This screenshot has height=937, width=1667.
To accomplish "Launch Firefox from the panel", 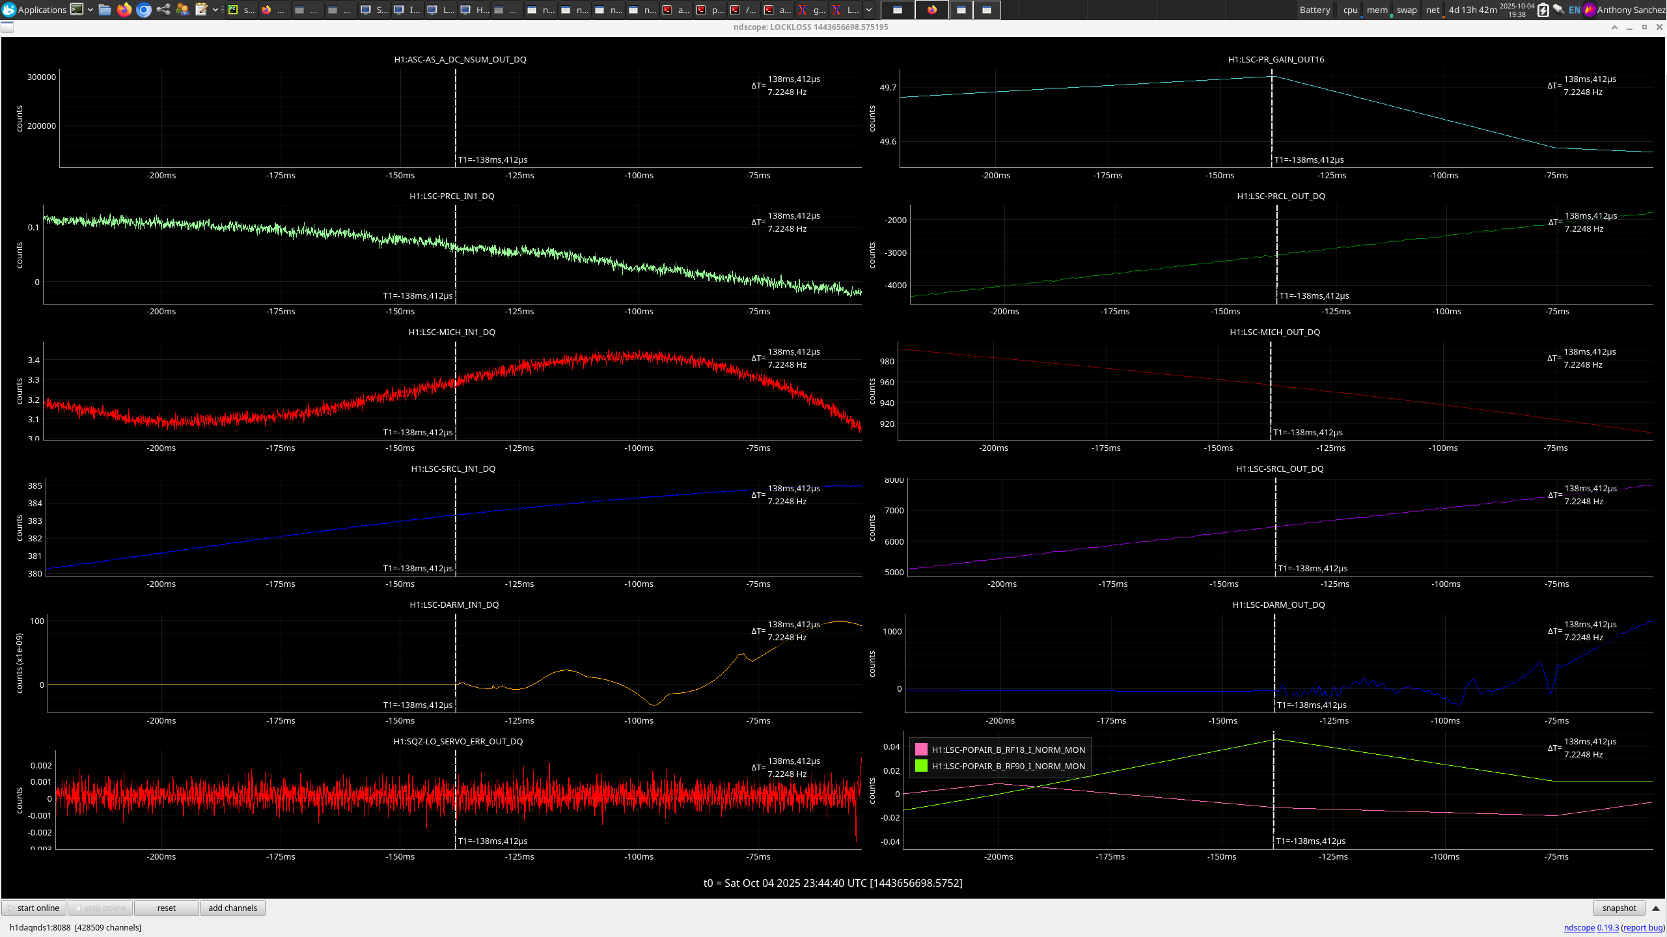I will pyautogui.click(x=124, y=9).
